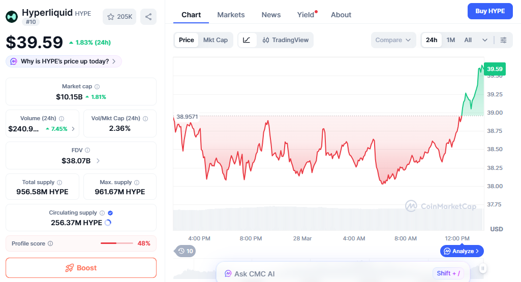Screen dimensions: 521x282
Task: Add HYPE to watchlist via star
Action: 119,17
